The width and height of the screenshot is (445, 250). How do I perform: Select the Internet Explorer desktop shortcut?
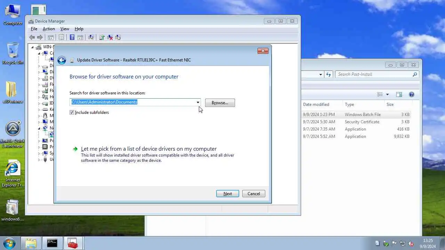pyautogui.click(x=13, y=174)
